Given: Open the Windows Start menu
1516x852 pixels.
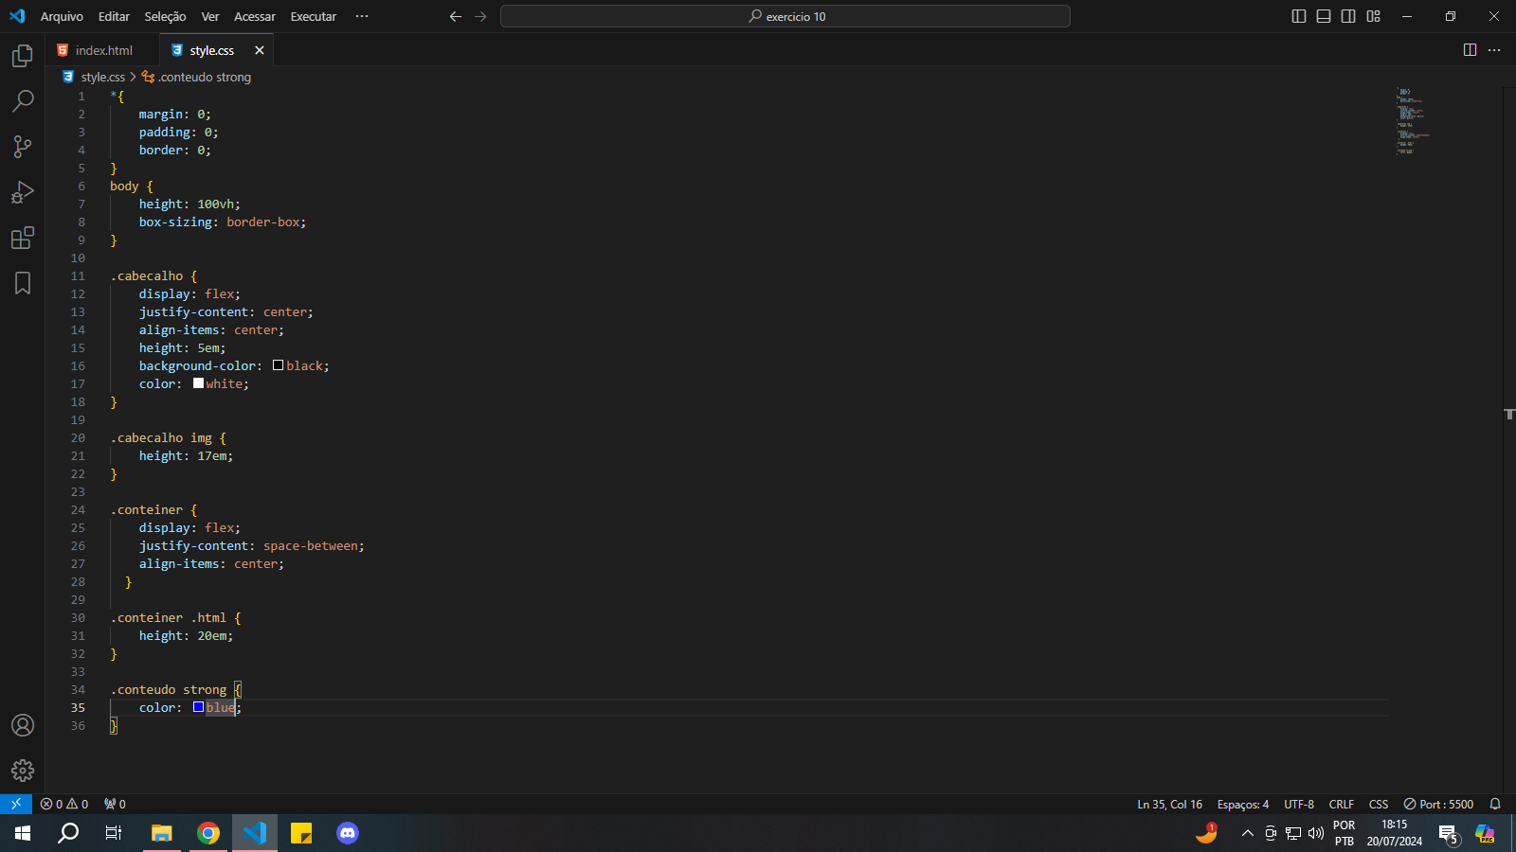Looking at the screenshot, I should [23, 833].
